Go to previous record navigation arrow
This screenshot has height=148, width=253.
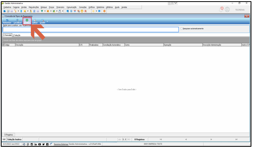click(186, 139)
